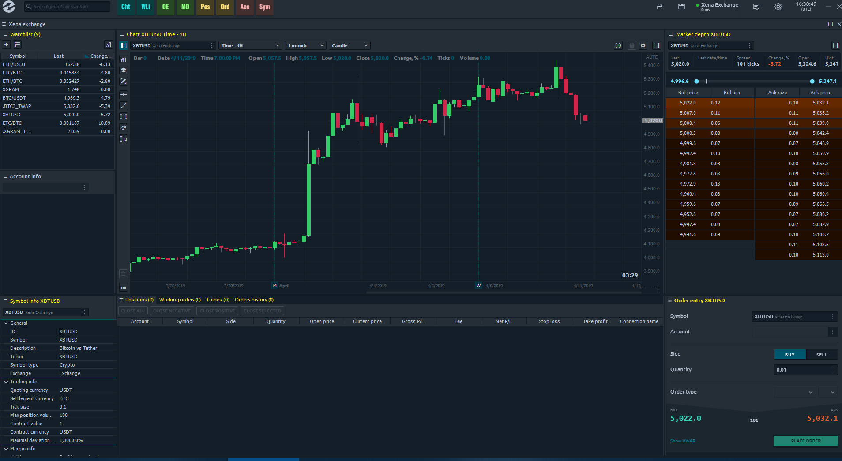842x461 pixels.
Task: Open the Market Depth (MD) panel
Action: coord(185,7)
